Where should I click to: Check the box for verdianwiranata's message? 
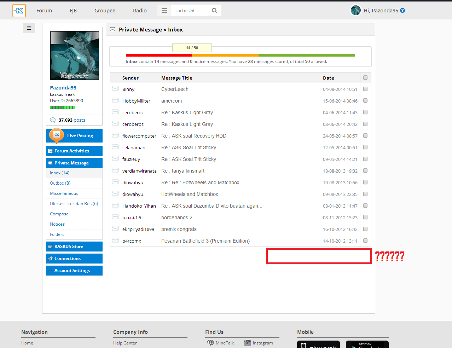point(365,170)
